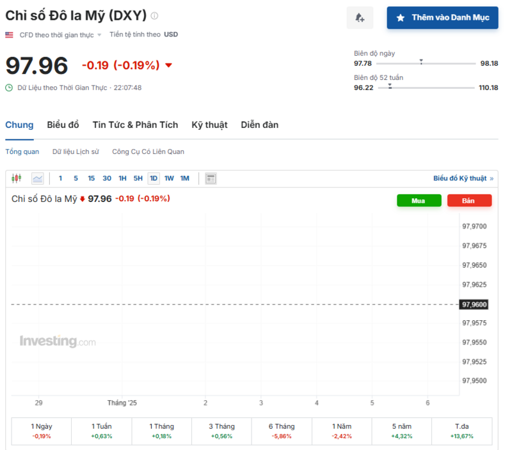Open the Biểu đồ Kỹ thuật link
The image size is (512, 450).
463,178
